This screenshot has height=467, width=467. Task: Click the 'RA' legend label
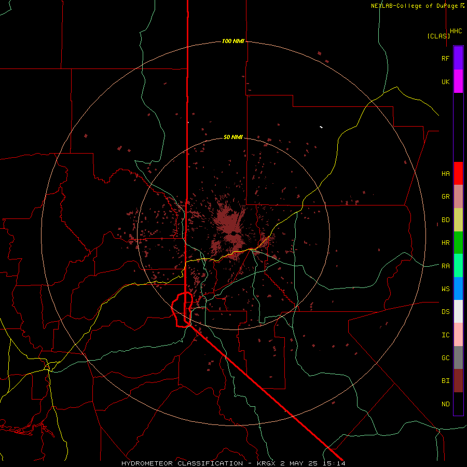tap(445, 266)
